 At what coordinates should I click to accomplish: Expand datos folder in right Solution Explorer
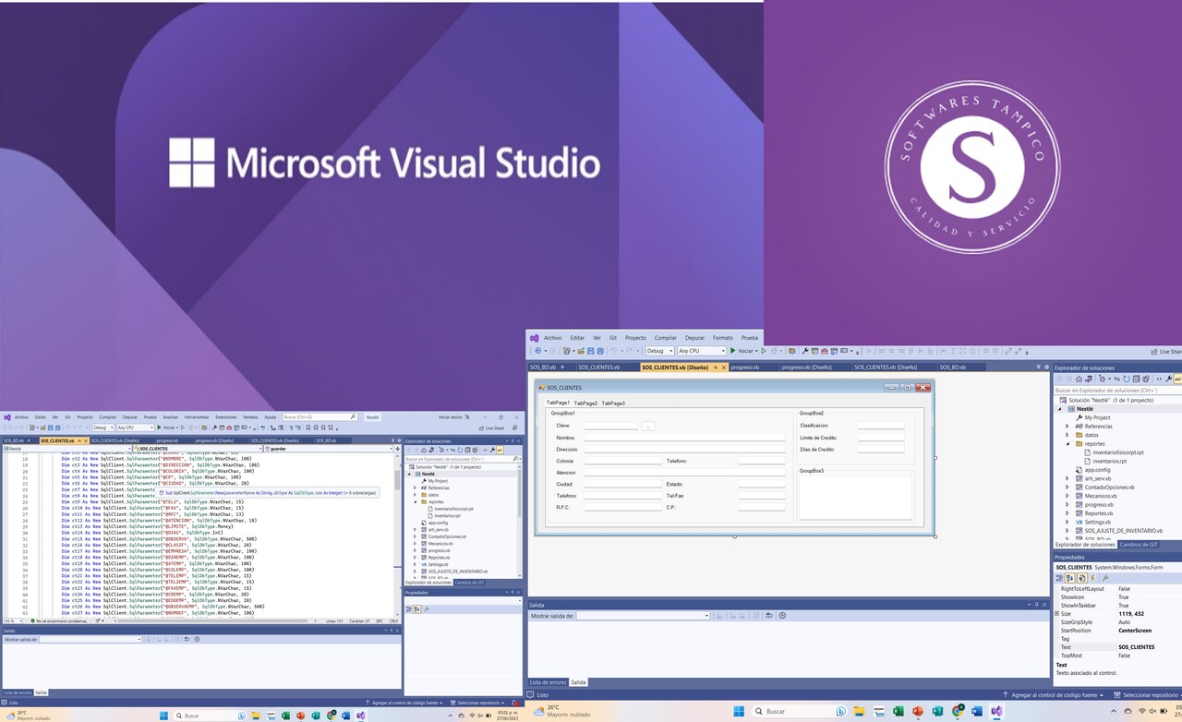point(1067,435)
